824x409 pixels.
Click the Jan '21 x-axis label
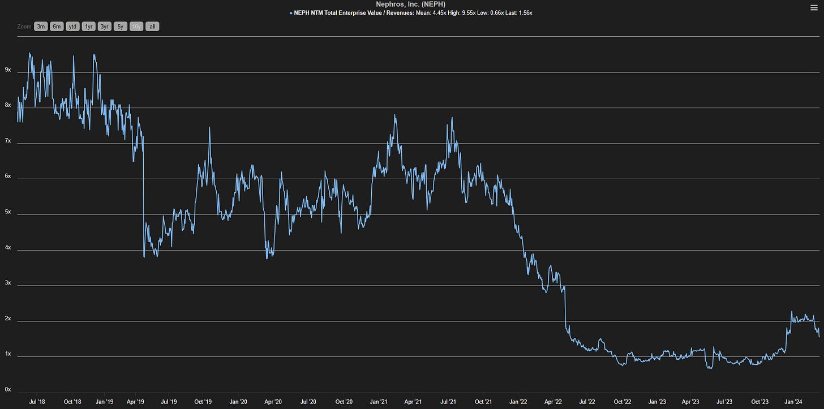point(378,402)
